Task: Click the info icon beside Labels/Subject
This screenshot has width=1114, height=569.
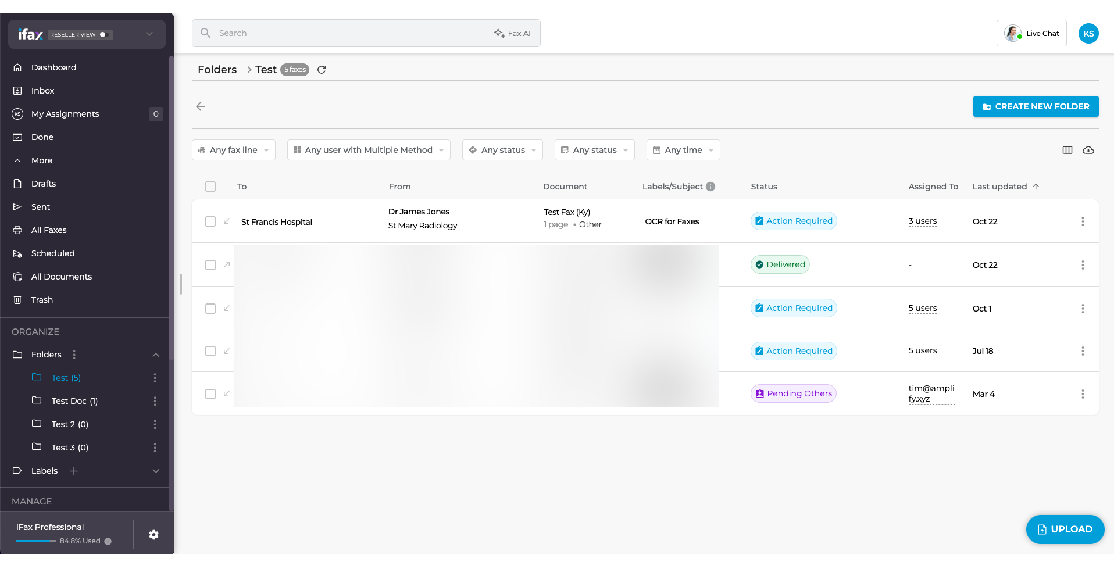Action: coord(710,187)
